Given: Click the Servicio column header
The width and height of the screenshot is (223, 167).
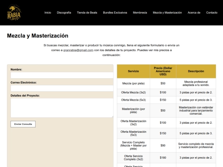Looking at the screenshot, I should [133, 71].
